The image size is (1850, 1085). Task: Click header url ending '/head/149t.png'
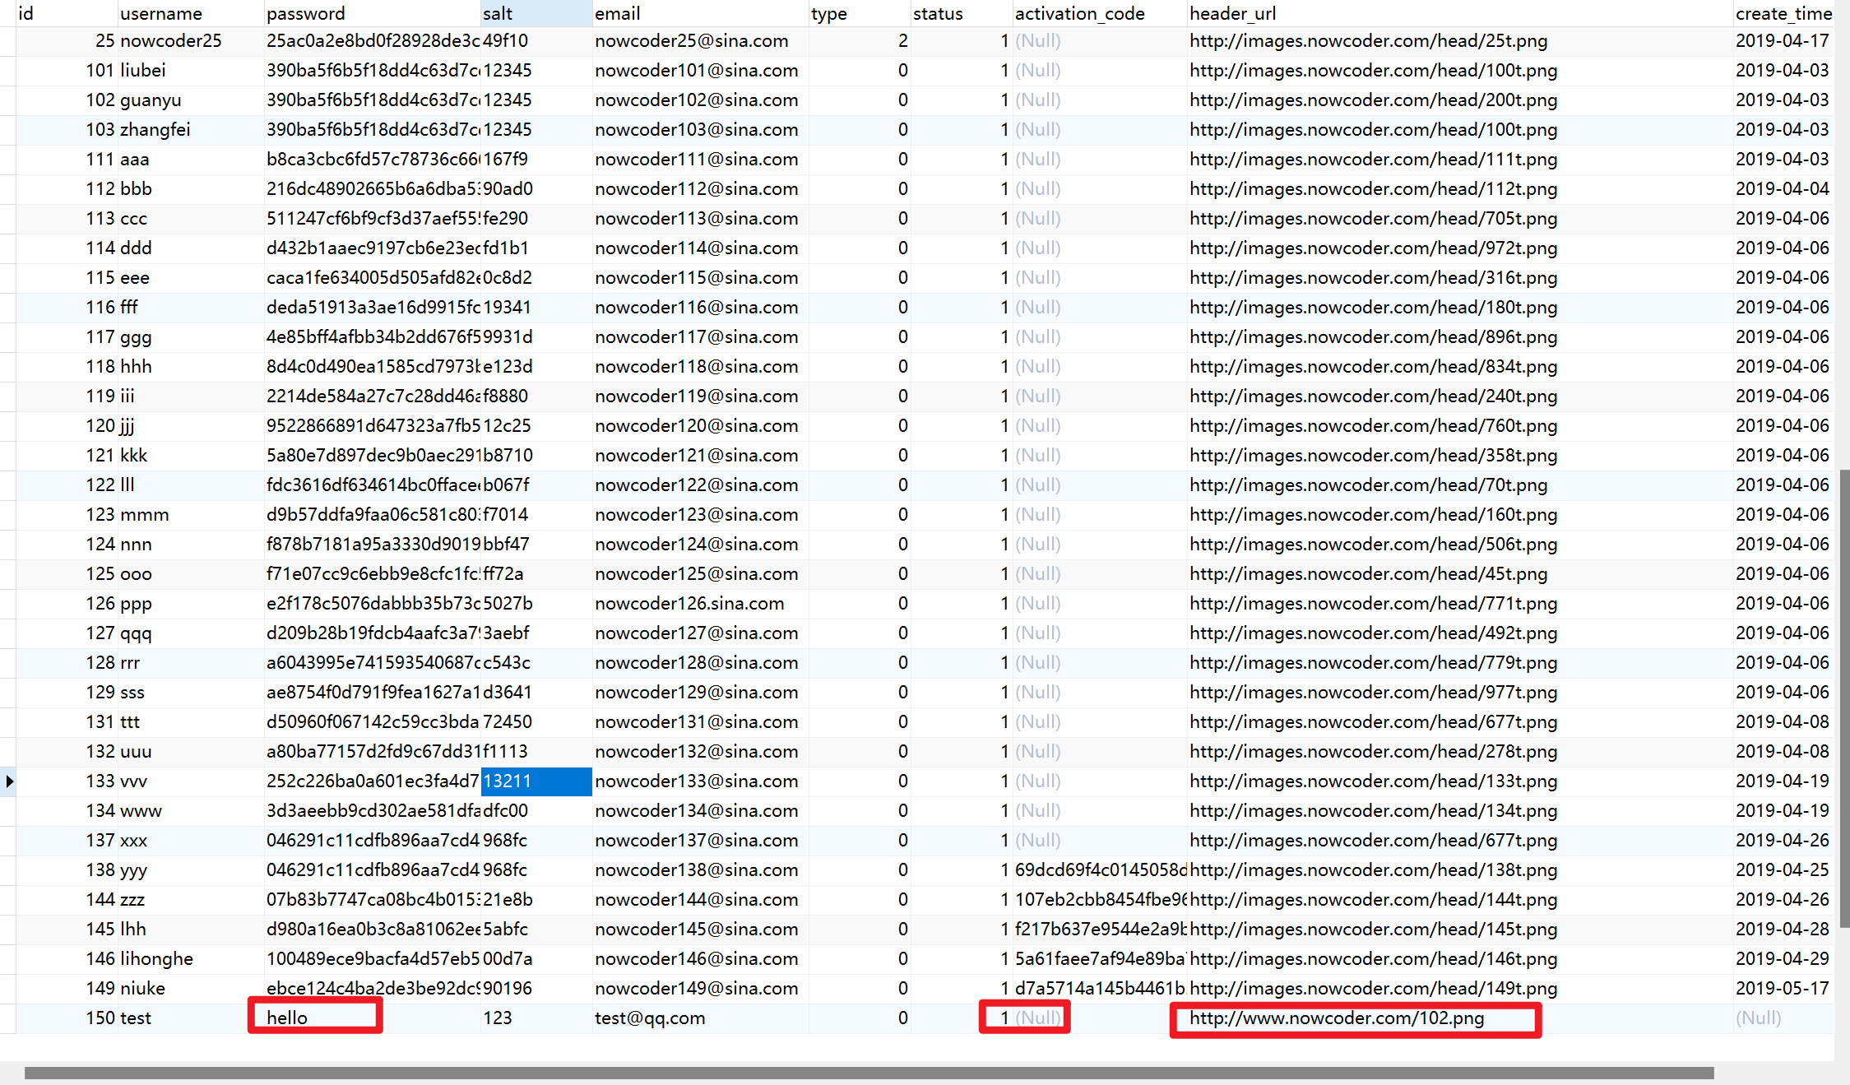coord(1374,989)
